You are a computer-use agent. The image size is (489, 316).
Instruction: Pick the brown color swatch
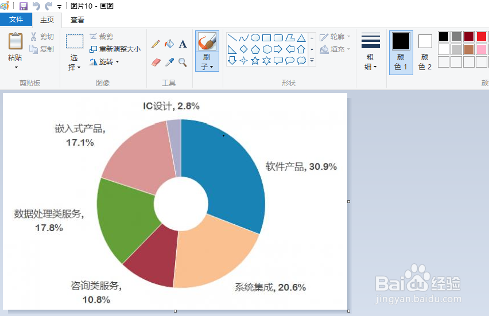[468, 49]
